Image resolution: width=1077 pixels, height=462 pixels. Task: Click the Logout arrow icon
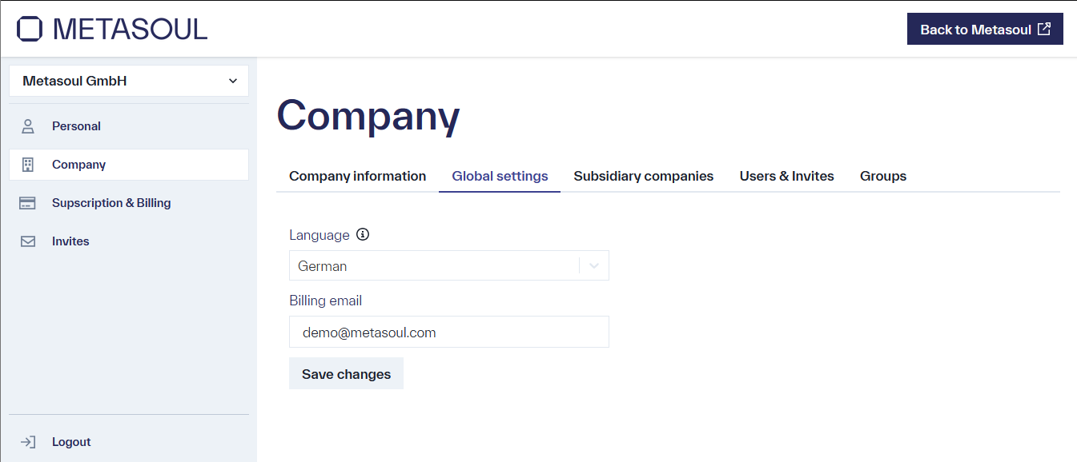click(x=28, y=441)
